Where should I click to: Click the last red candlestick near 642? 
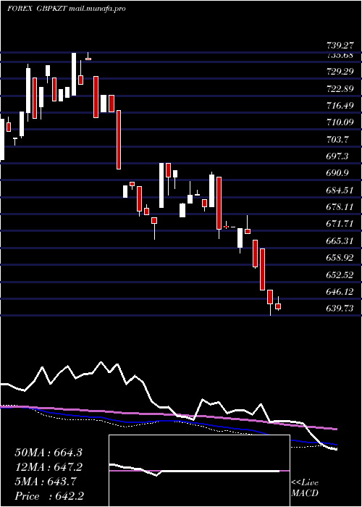point(278,306)
